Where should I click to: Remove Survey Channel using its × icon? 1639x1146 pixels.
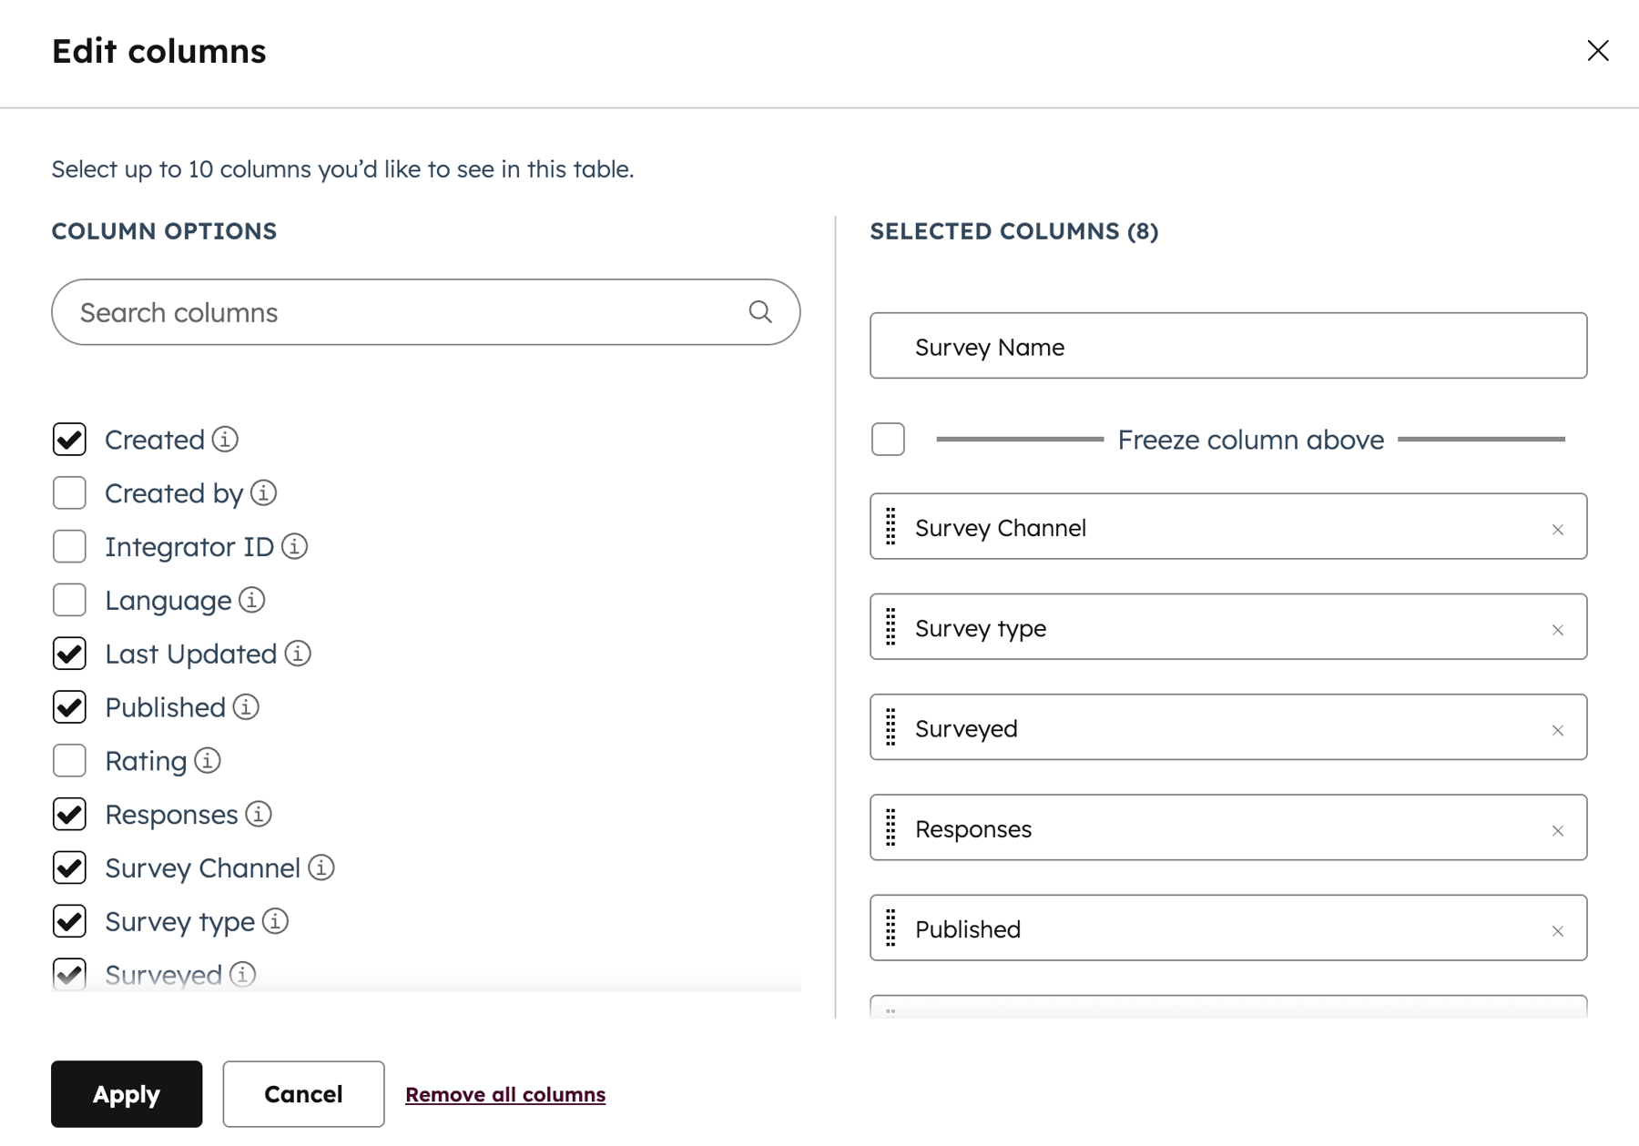[x=1558, y=528]
